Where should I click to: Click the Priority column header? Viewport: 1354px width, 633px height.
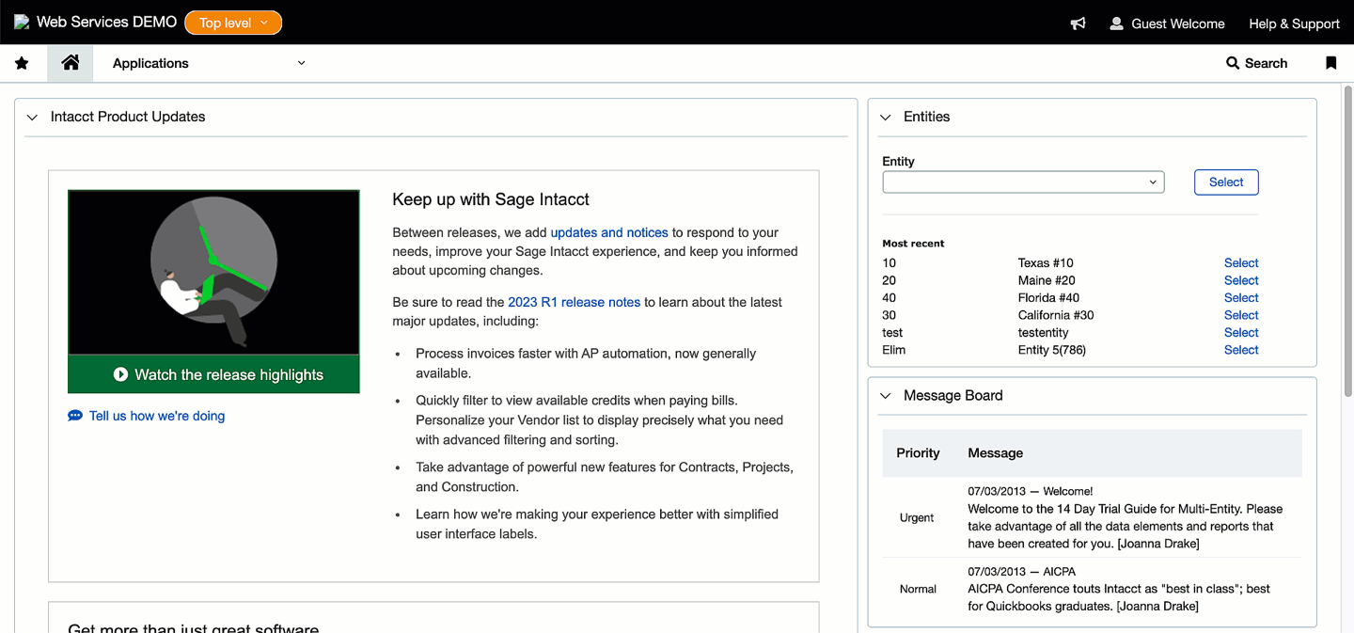[918, 453]
